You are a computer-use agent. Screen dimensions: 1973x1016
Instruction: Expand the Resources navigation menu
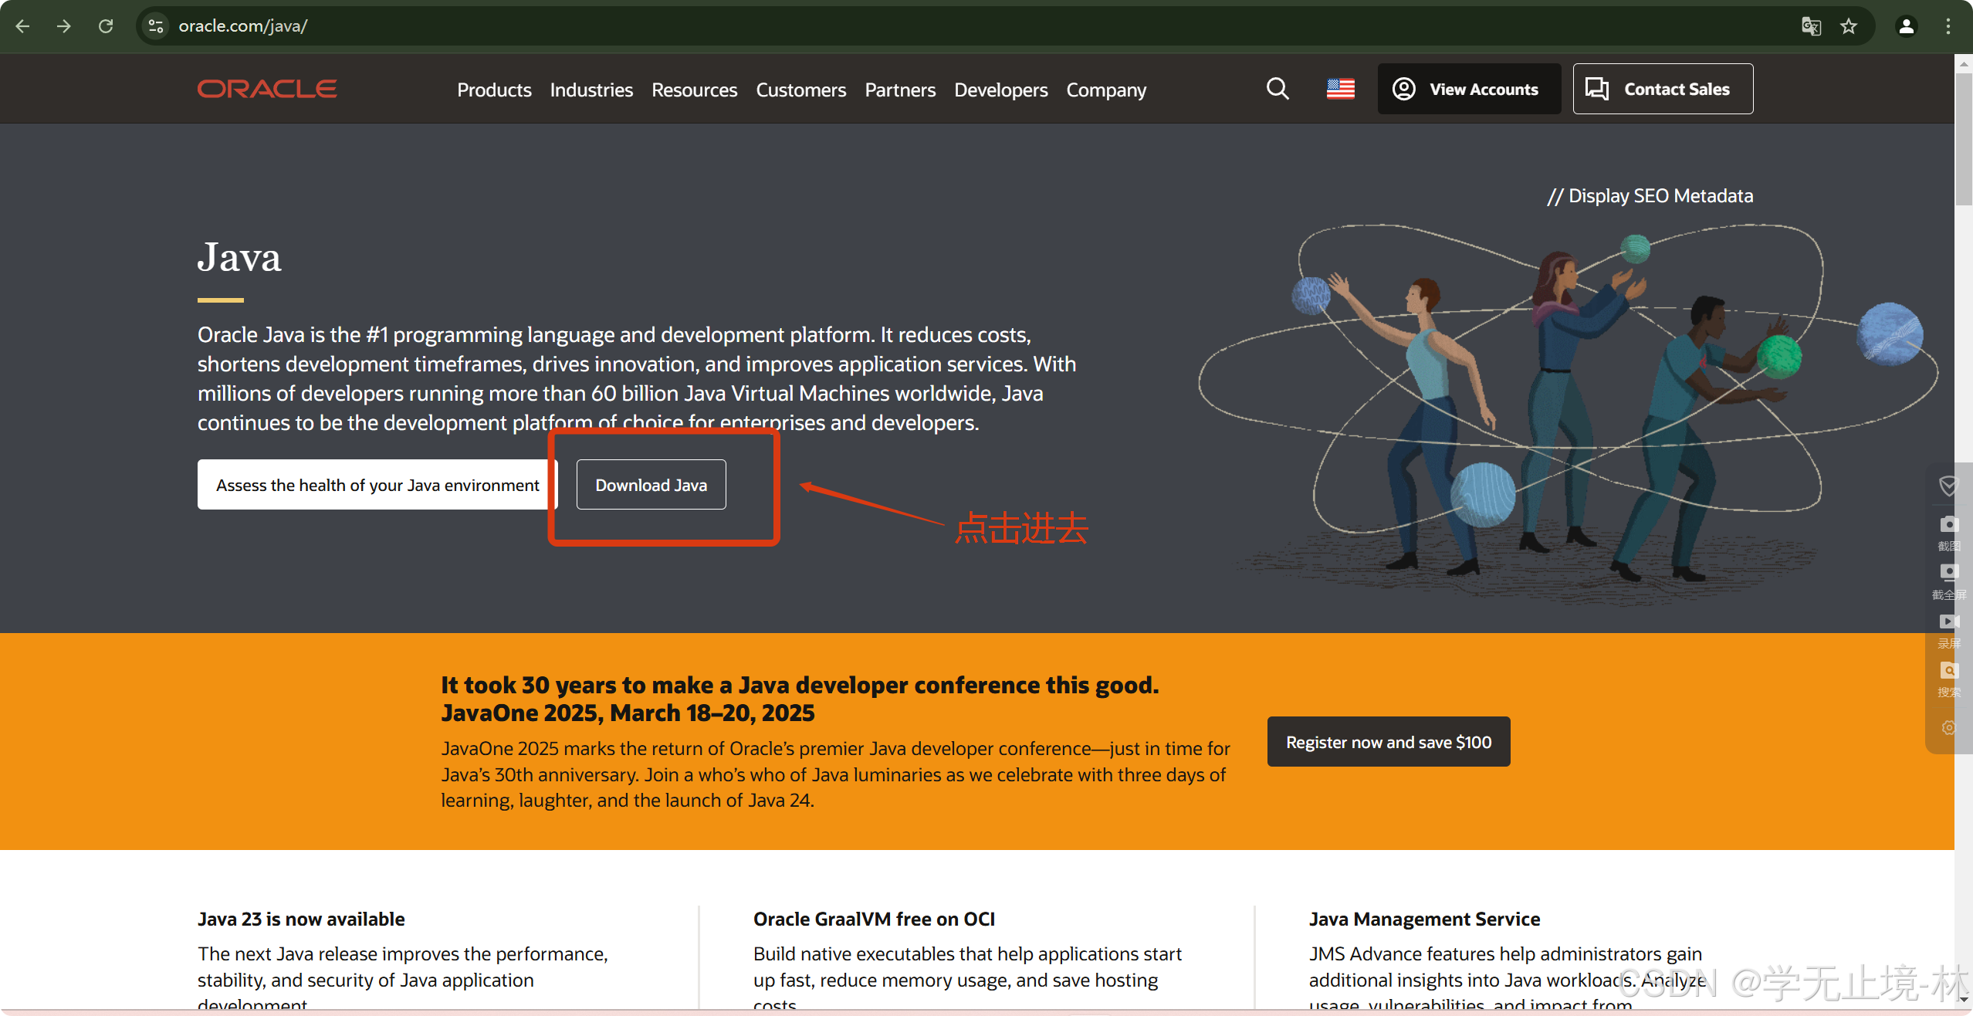[694, 90]
